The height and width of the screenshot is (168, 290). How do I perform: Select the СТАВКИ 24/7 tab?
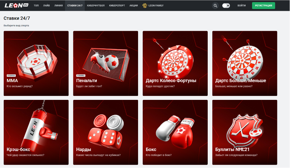(75, 6)
